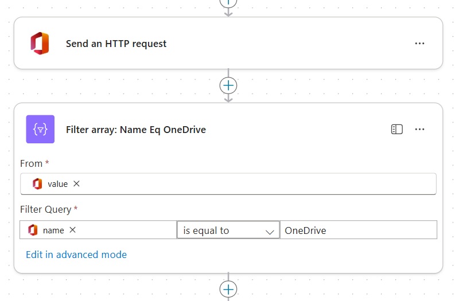Select the value dynamic content token
The height and width of the screenshot is (301, 459).
pos(57,184)
